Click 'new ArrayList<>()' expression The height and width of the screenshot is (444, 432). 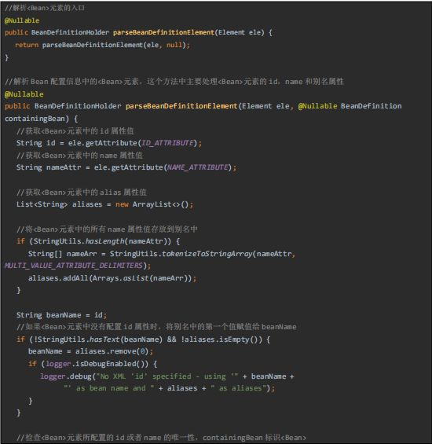coord(152,204)
